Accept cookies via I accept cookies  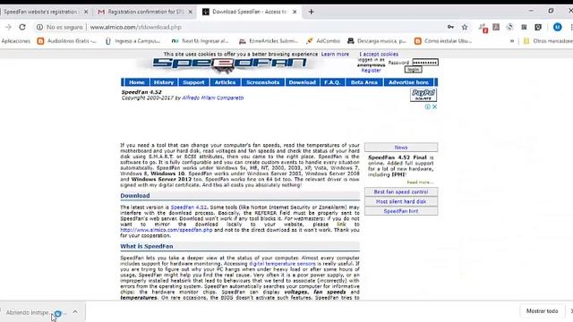[379, 54]
